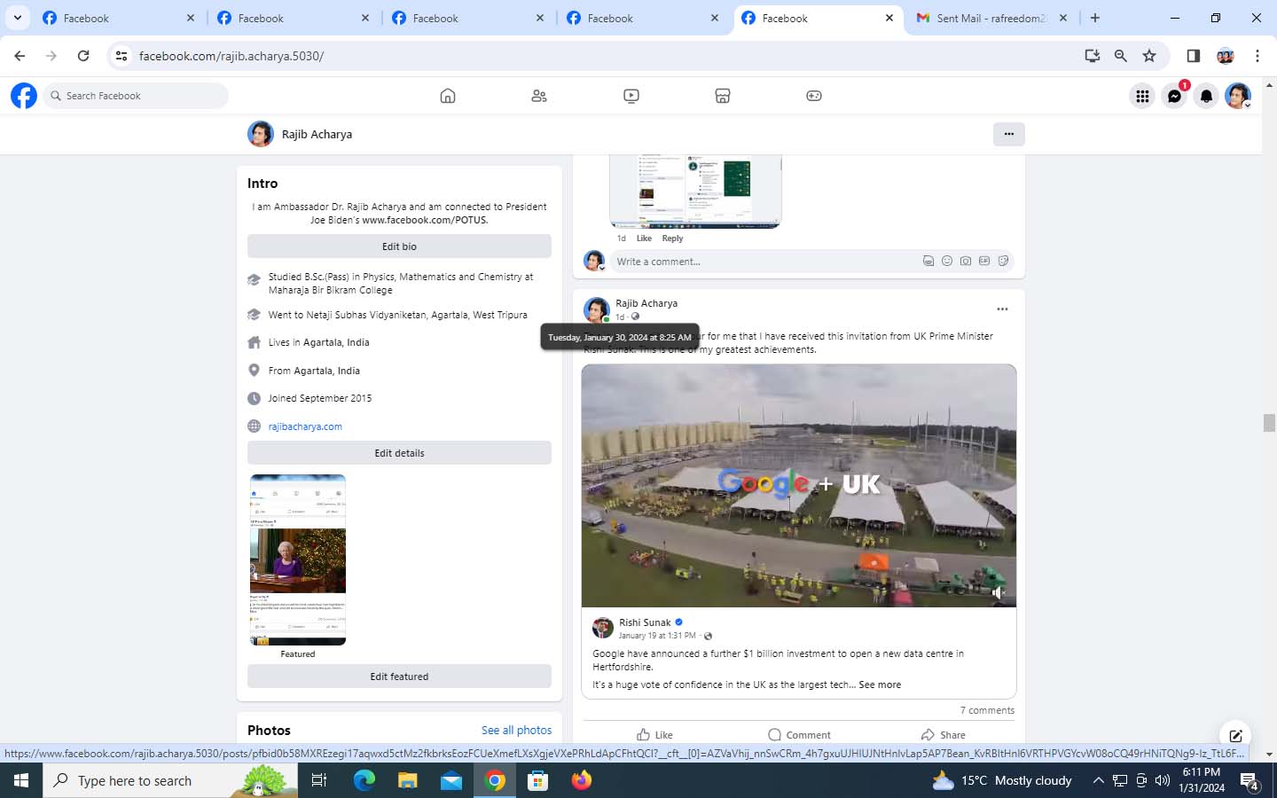Like the Rishi Sunak shared post
Screen dimensions: 1277x798
pos(654,735)
